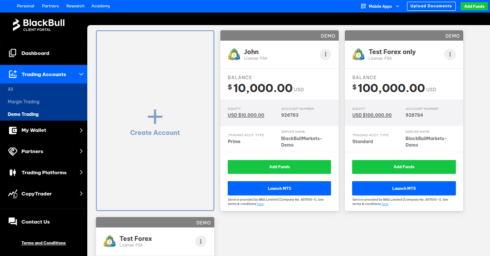Open the Mobile Apps dropdown arrow
490x256 pixels.
[x=398, y=6]
